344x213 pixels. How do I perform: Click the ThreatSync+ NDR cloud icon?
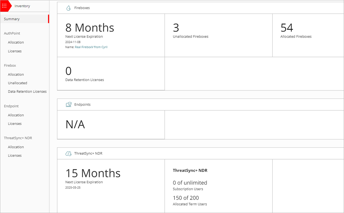click(x=68, y=153)
